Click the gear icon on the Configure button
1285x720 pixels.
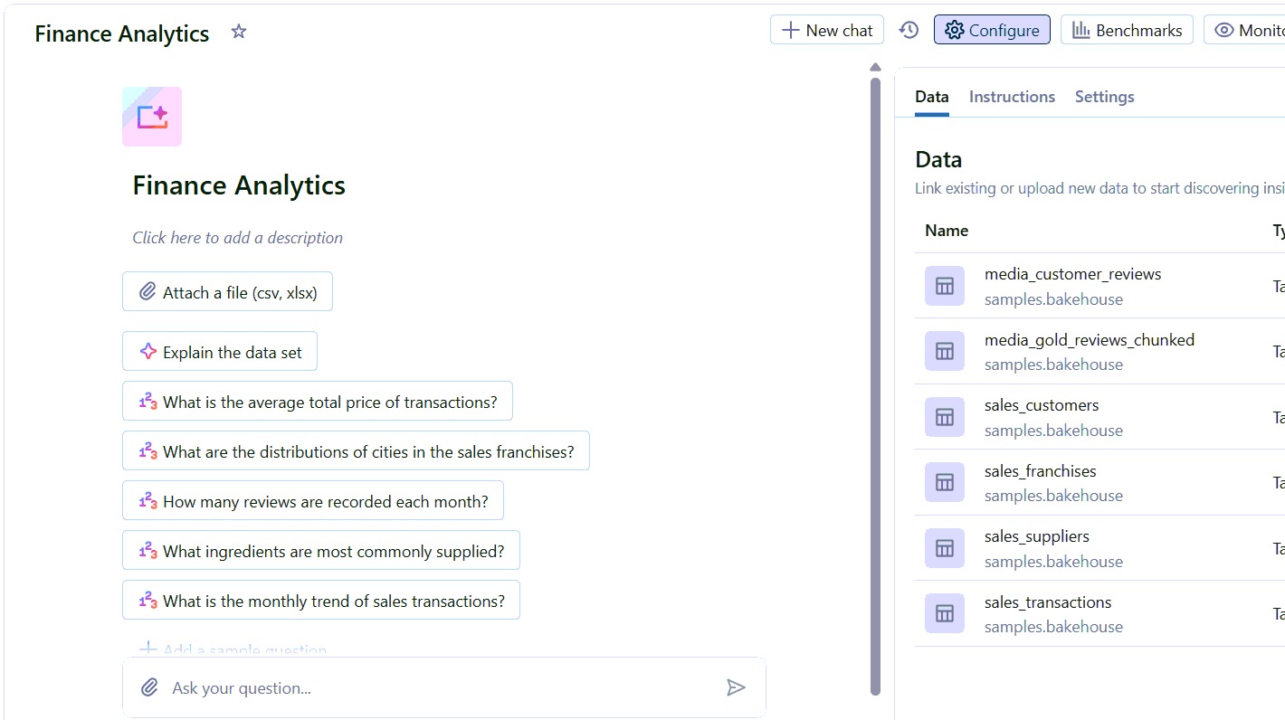pyautogui.click(x=954, y=29)
